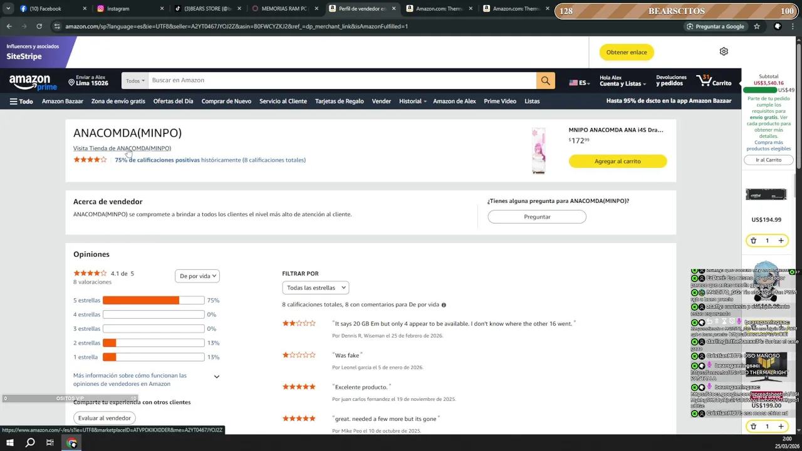Delete the US$199.00 cart item trash icon

click(x=753, y=427)
